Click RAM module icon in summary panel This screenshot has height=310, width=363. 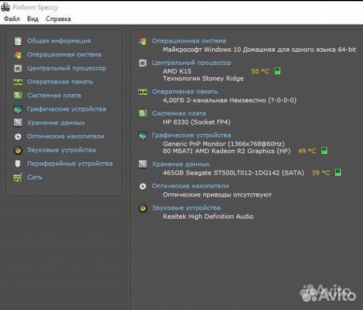point(142,92)
